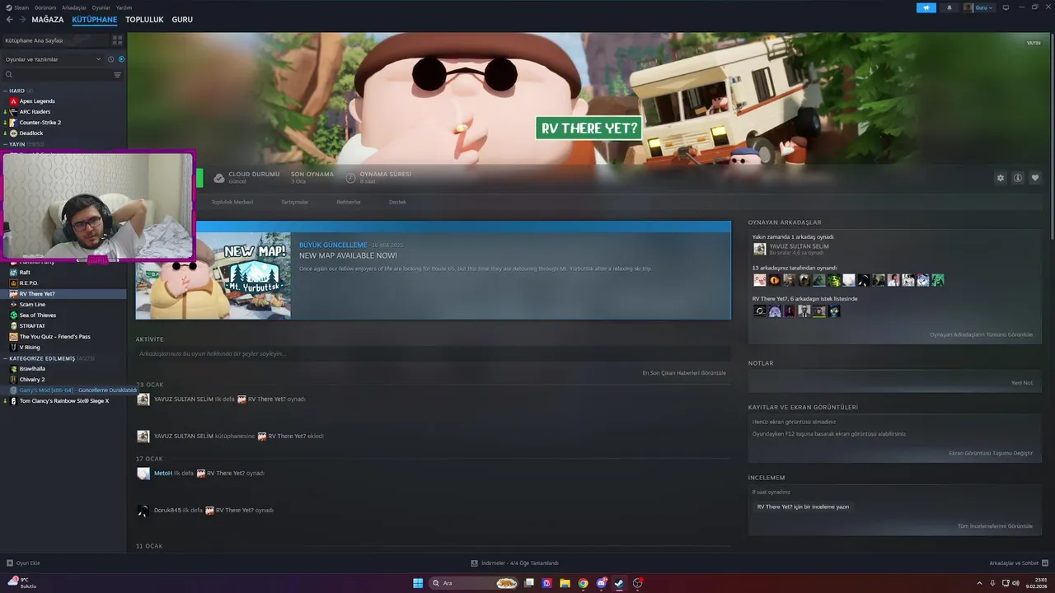Click En Son Çıkan Haberleri Görüntüle
Viewport: 1055px width, 593px height.
(684, 373)
